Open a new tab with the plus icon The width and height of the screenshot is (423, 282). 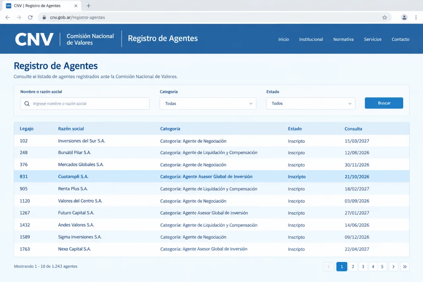click(x=89, y=6)
